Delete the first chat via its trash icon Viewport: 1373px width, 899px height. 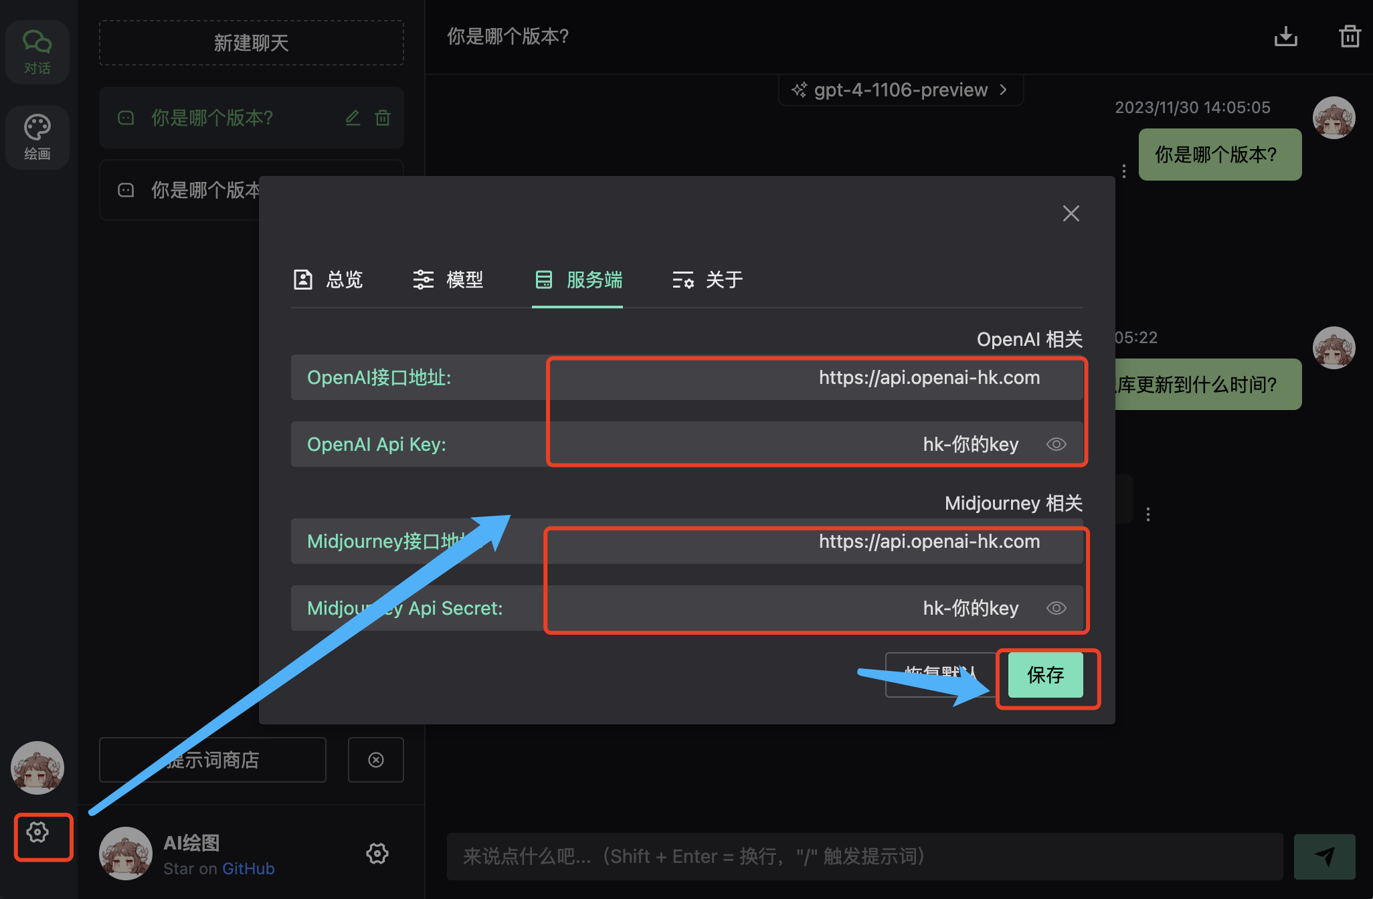[x=383, y=118]
